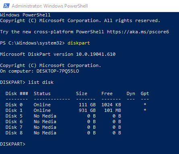Click the yellow diskpart command text
This screenshot has height=154, width=179.
click(79, 43)
